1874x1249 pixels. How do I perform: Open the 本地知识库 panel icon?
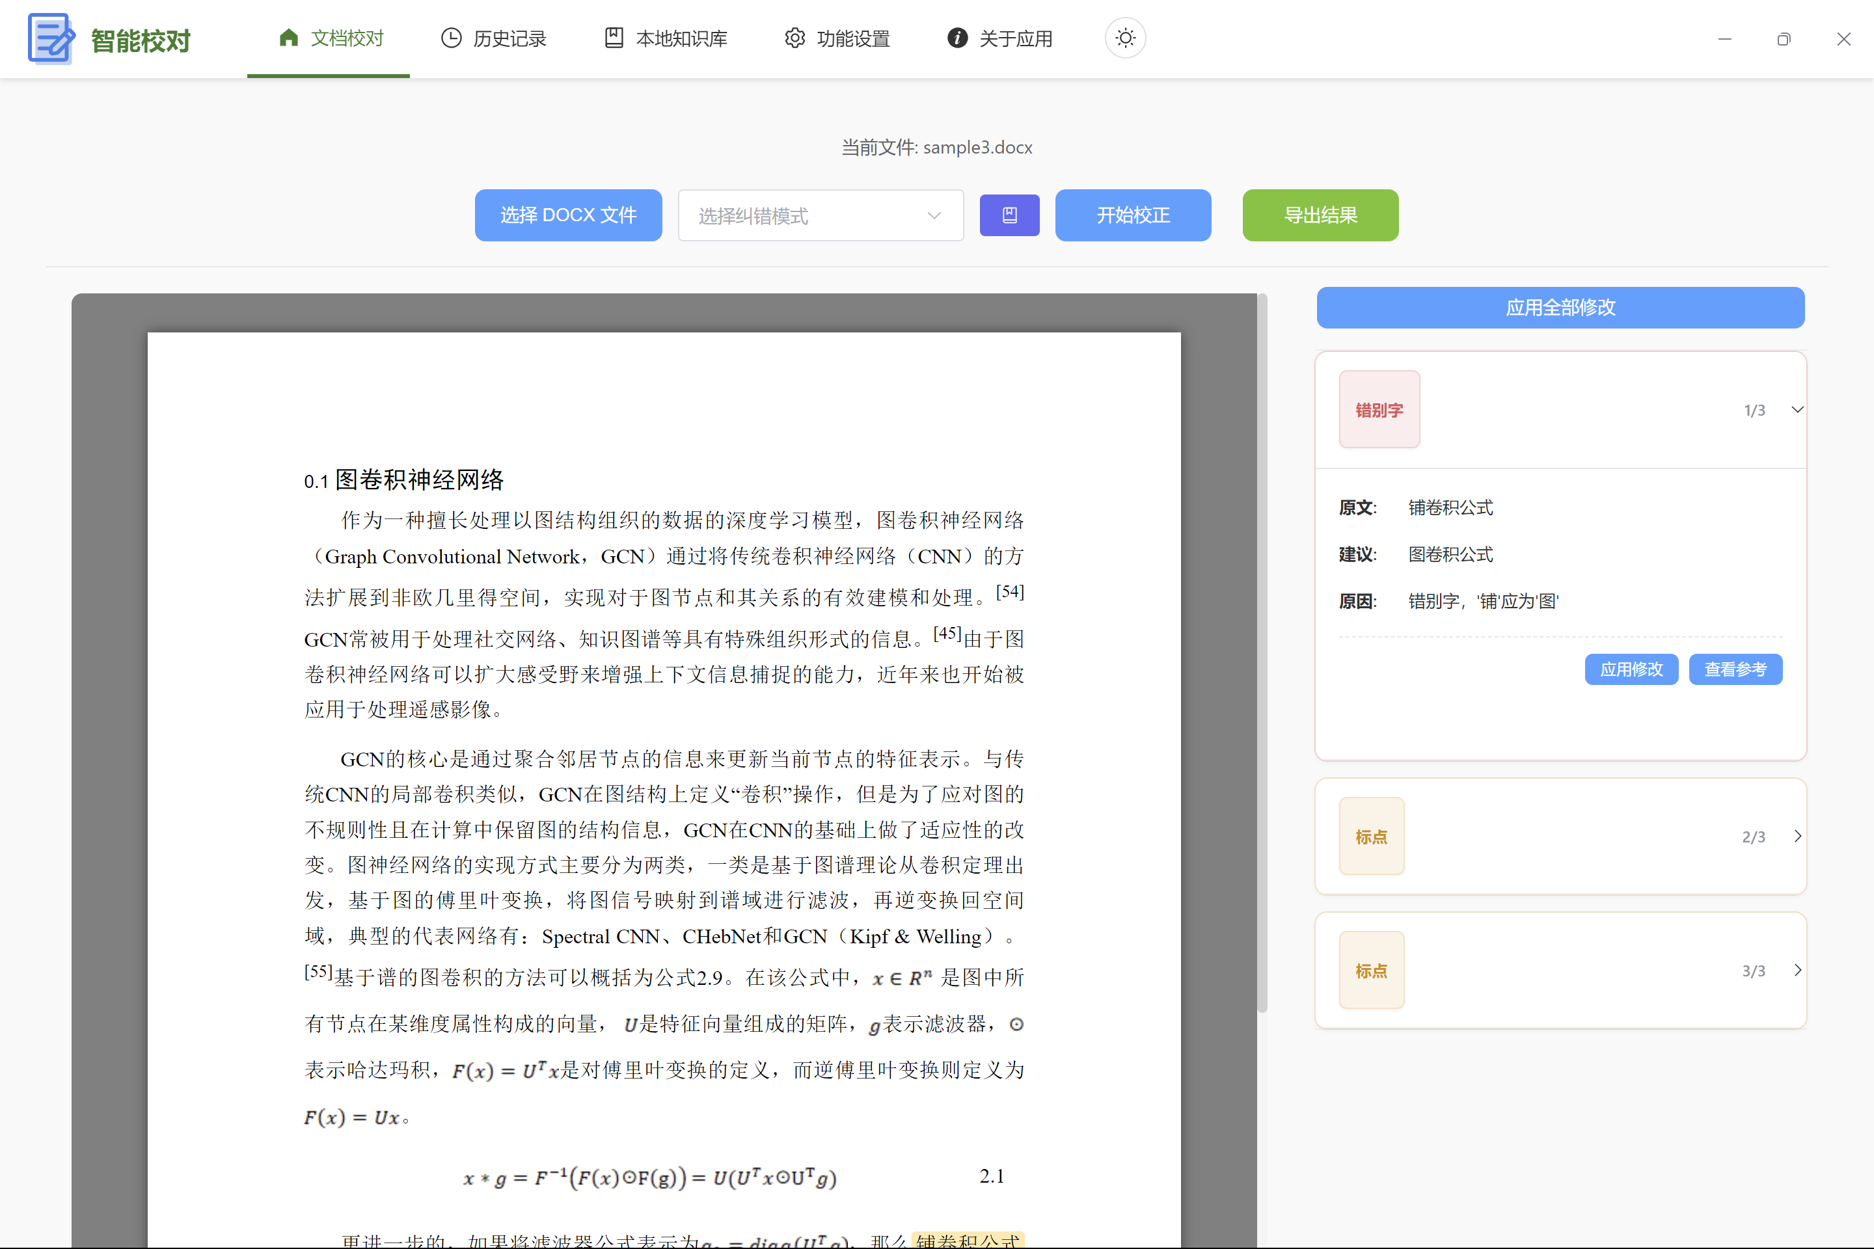(x=613, y=38)
